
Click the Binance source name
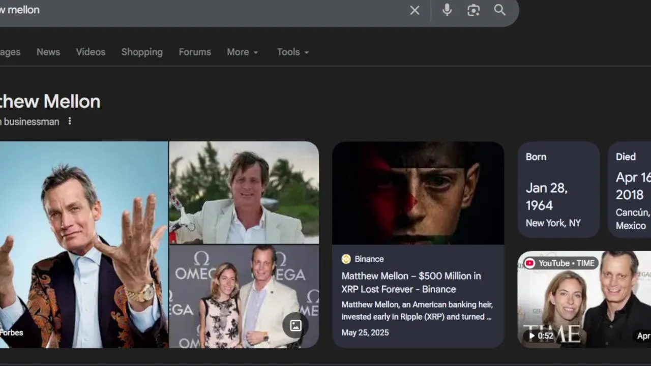[x=369, y=259]
